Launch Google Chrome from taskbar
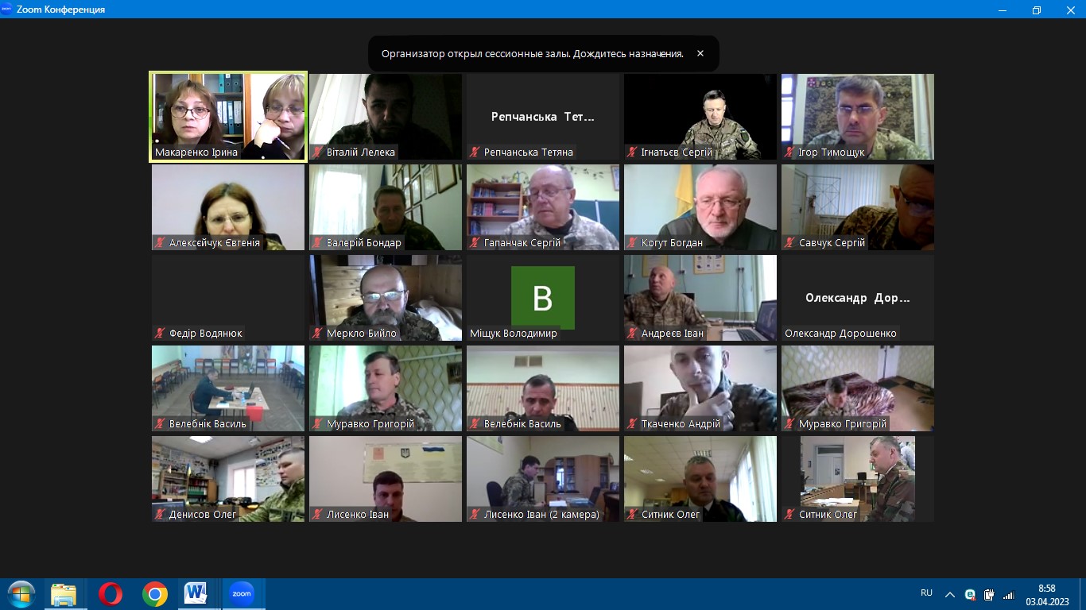This screenshot has width=1086, height=610. click(155, 594)
